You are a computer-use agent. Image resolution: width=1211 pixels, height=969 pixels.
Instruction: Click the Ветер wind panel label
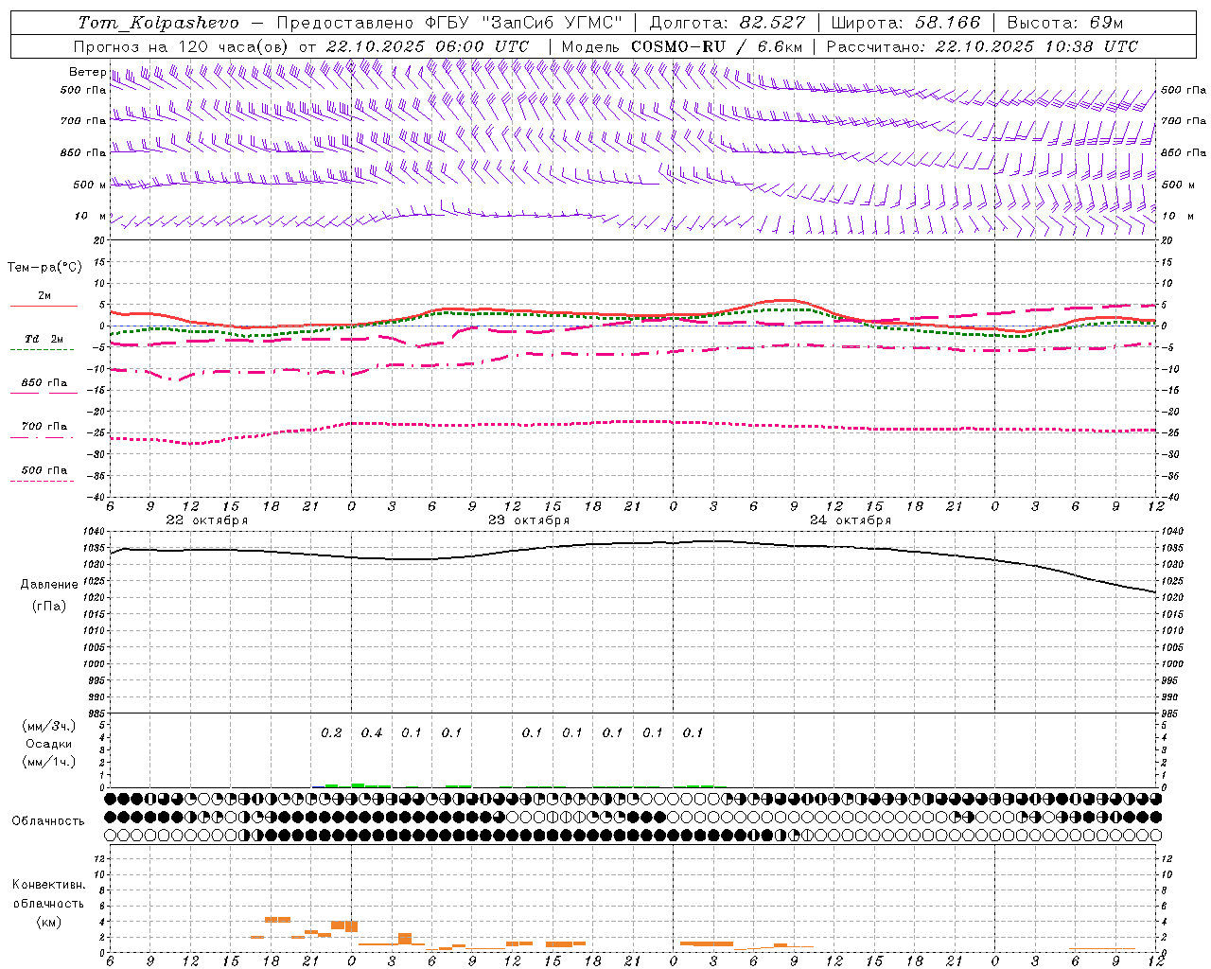pos(88,72)
